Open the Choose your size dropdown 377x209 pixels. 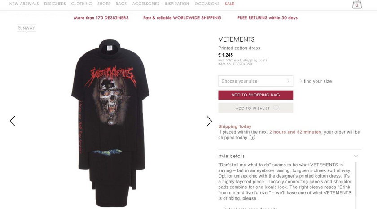pyautogui.click(x=255, y=81)
